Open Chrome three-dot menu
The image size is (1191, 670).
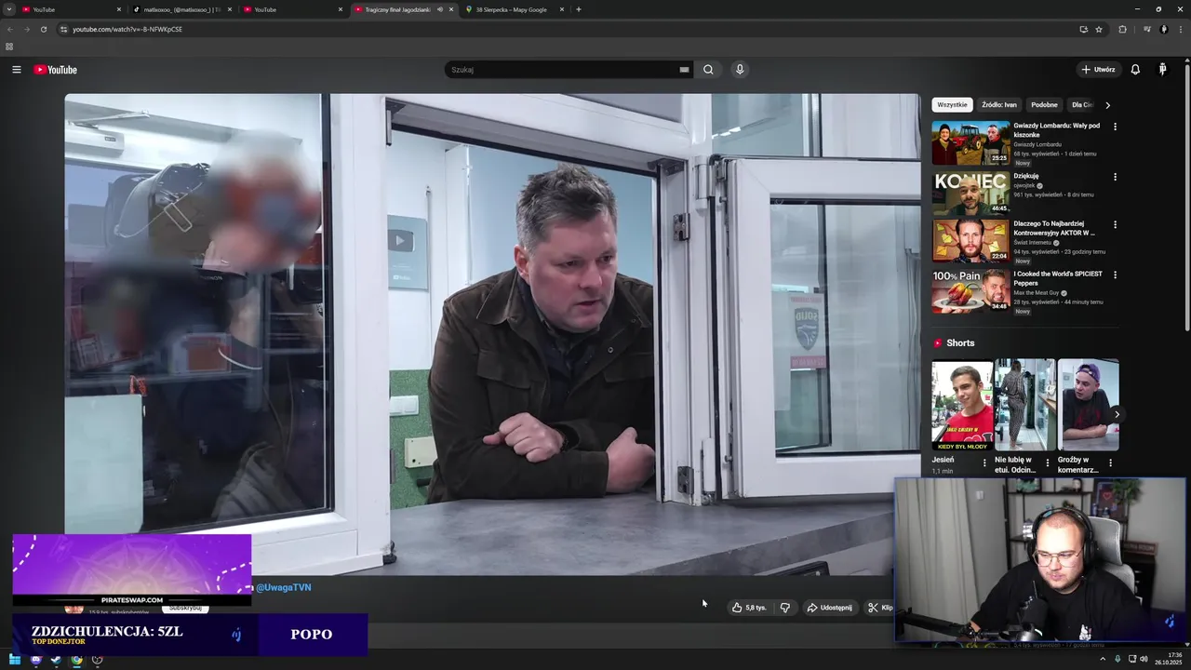tap(1181, 29)
